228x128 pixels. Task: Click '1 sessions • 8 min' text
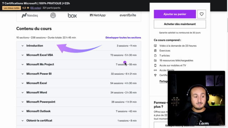(127, 121)
